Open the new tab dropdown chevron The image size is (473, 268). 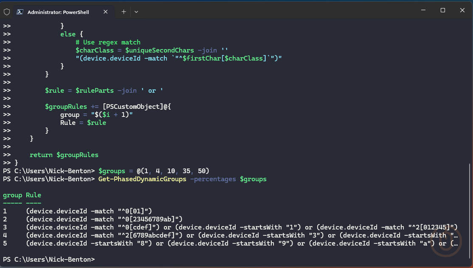[x=136, y=12]
